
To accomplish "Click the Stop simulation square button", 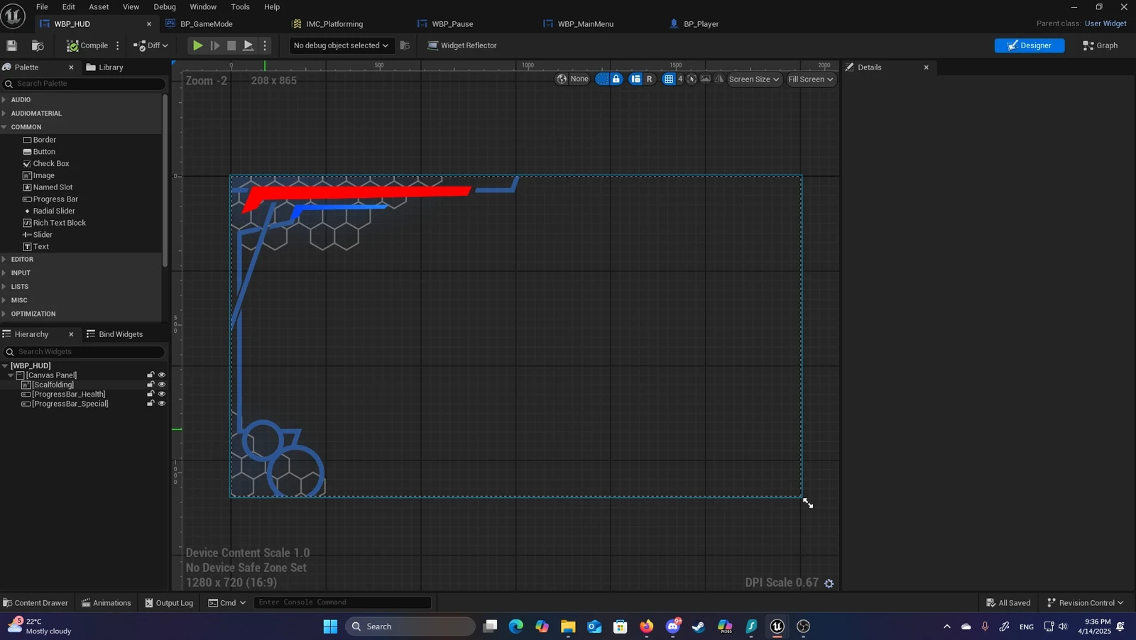I will tap(231, 45).
